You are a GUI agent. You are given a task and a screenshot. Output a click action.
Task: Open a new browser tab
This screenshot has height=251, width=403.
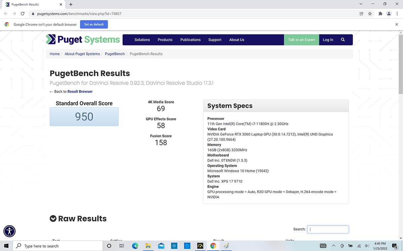click(x=71, y=4)
